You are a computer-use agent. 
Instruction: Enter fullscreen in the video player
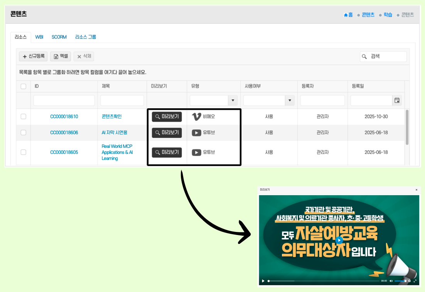415,281
